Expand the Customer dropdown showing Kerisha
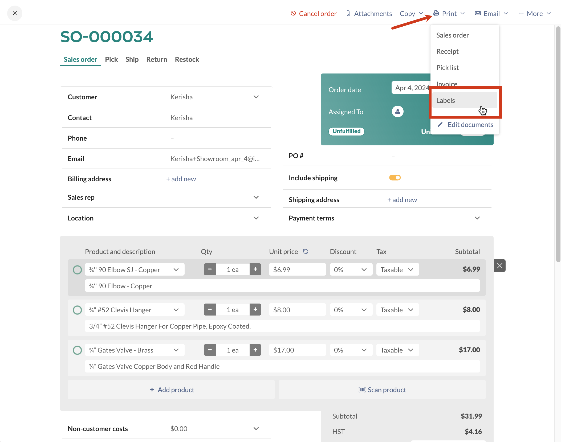 pyautogui.click(x=256, y=97)
